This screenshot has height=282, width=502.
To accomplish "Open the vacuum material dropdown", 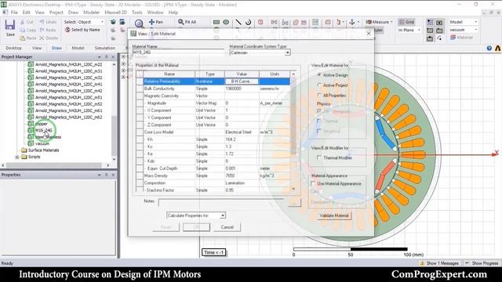I will 464,30.
